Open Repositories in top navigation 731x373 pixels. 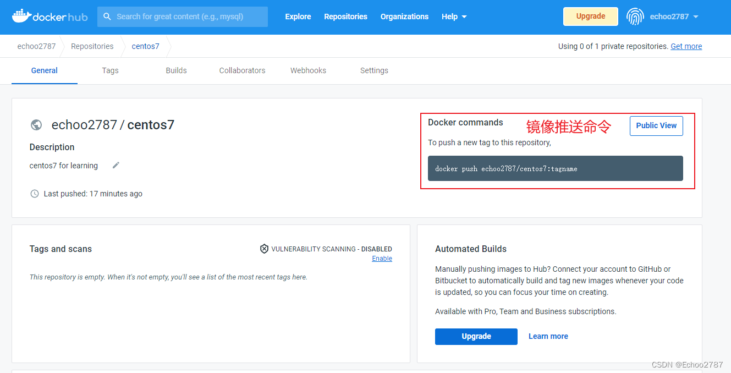coord(345,17)
